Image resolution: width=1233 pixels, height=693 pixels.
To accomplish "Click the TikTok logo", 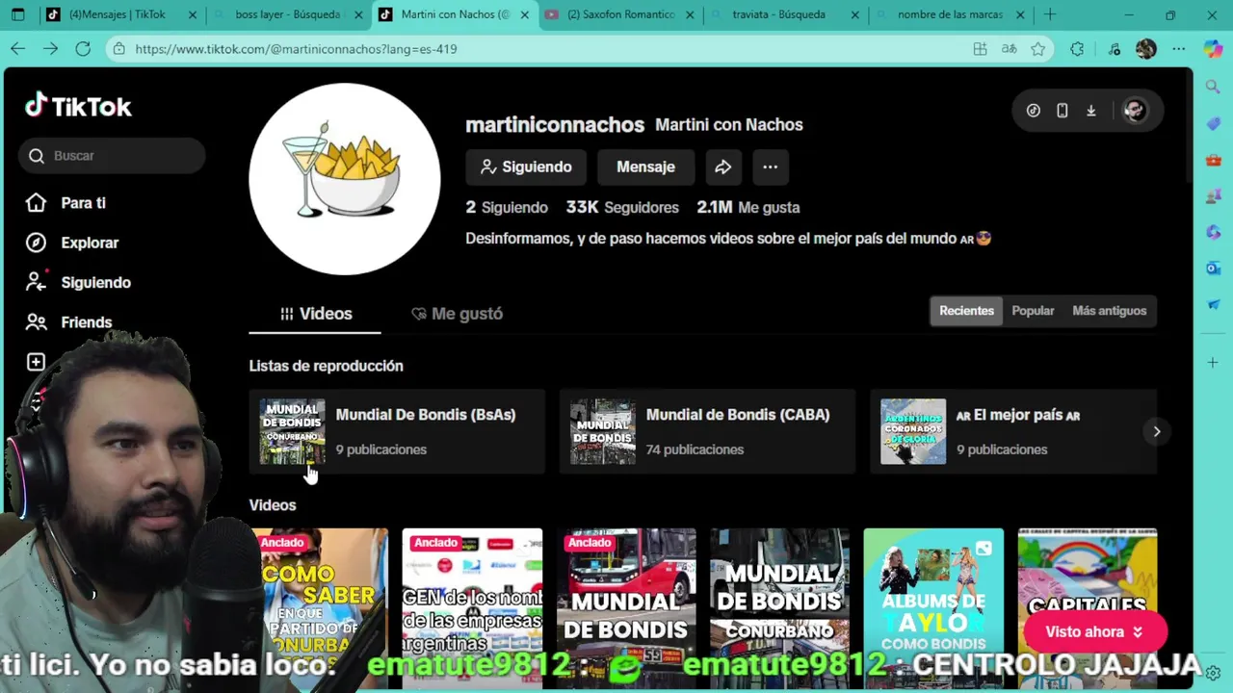I will [x=78, y=106].
